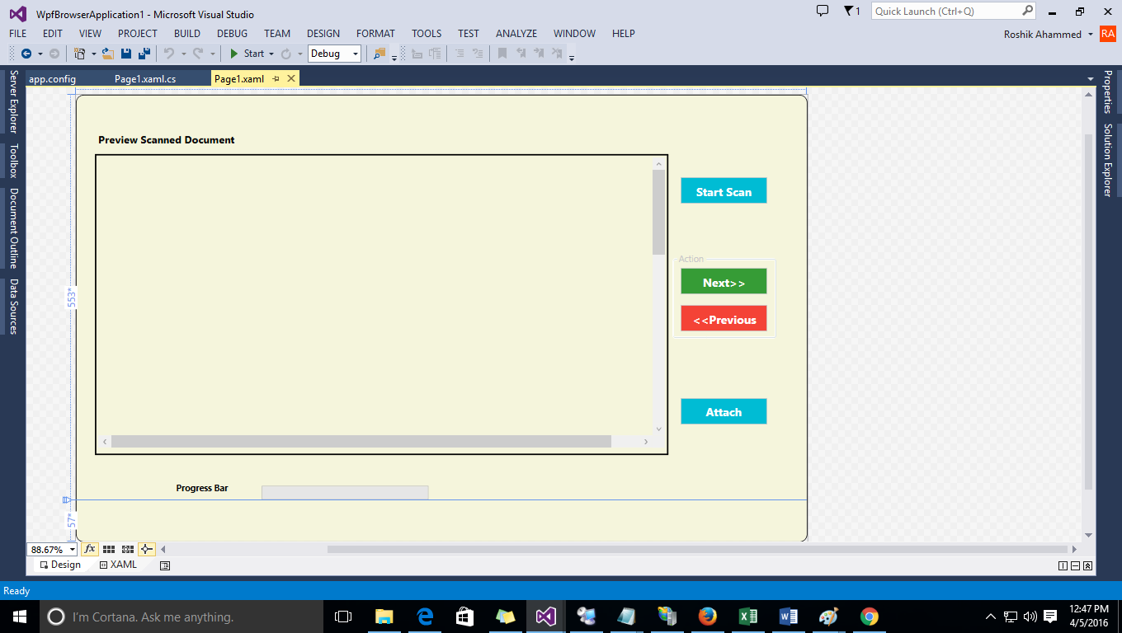
Task: Click the Next button in the Action group
Action: (x=724, y=281)
